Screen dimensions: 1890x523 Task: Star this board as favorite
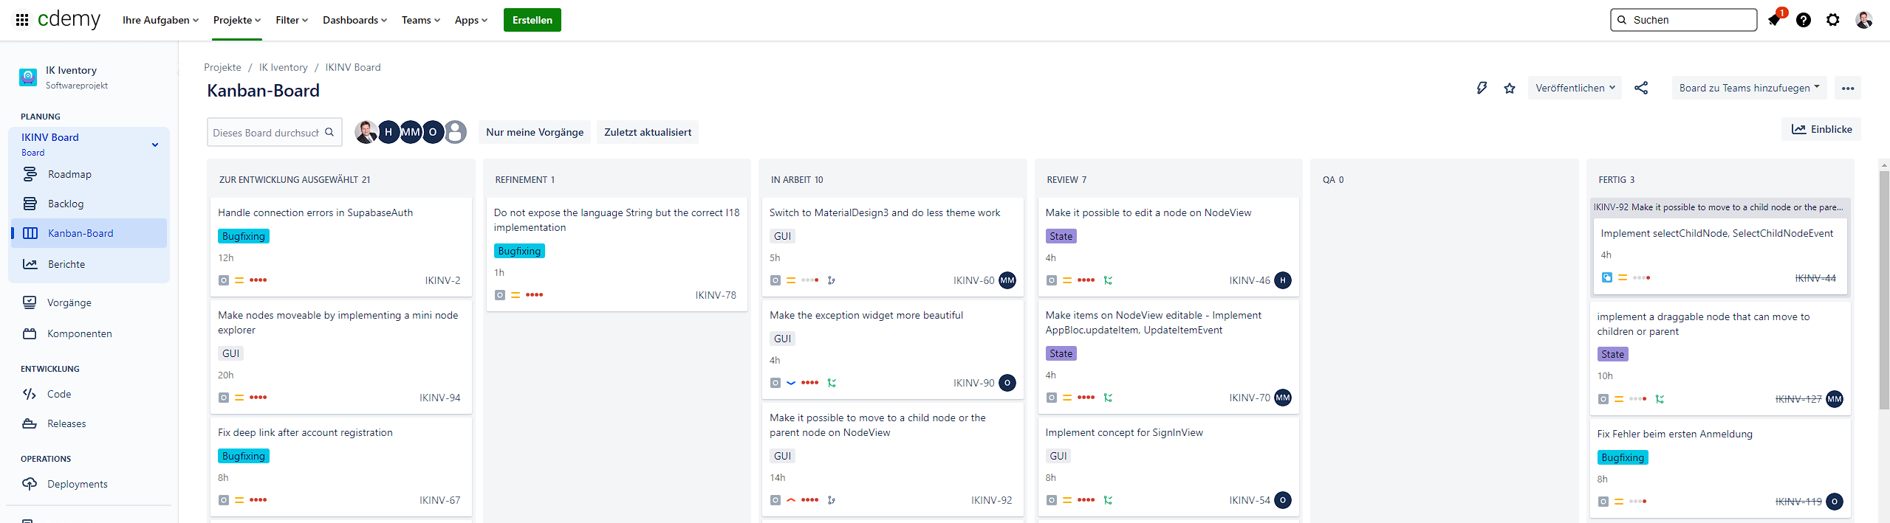click(x=1510, y=88)
